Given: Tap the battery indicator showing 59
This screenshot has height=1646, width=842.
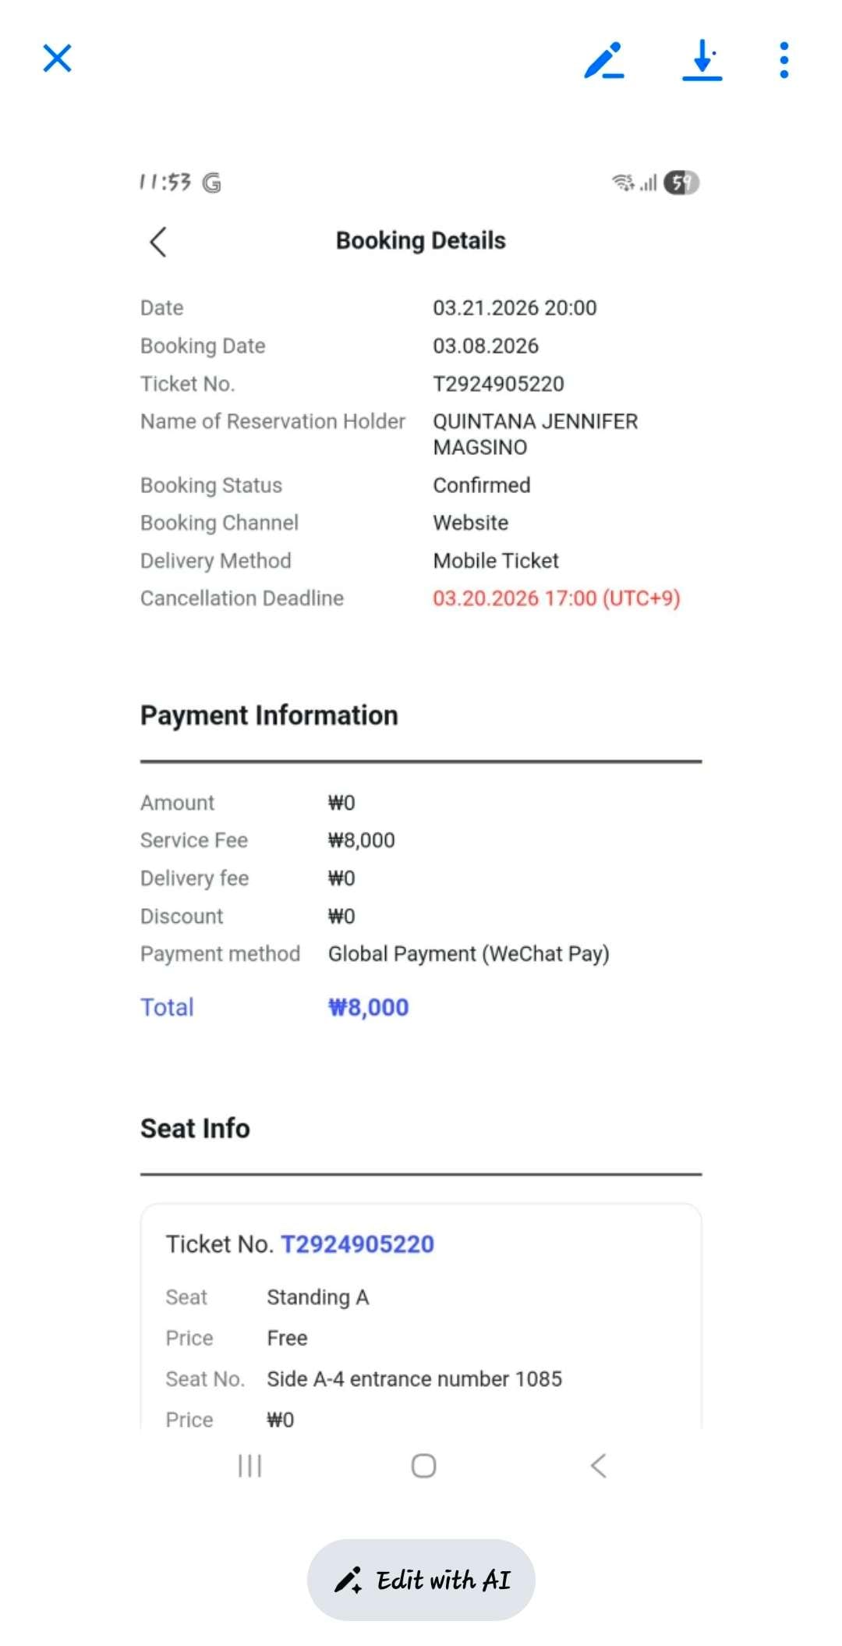Looking at the screenshot, I should (x=681, y=183).
